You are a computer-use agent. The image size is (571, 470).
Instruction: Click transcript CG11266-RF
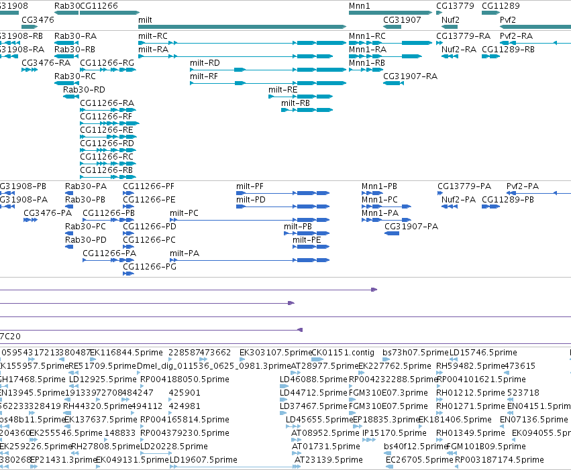click(109, 123)
